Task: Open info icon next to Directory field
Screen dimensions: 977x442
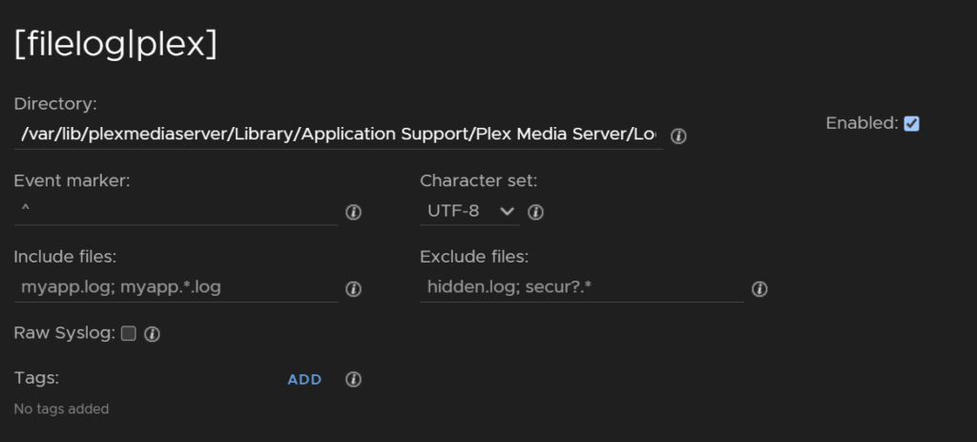Action: [678, 136]
